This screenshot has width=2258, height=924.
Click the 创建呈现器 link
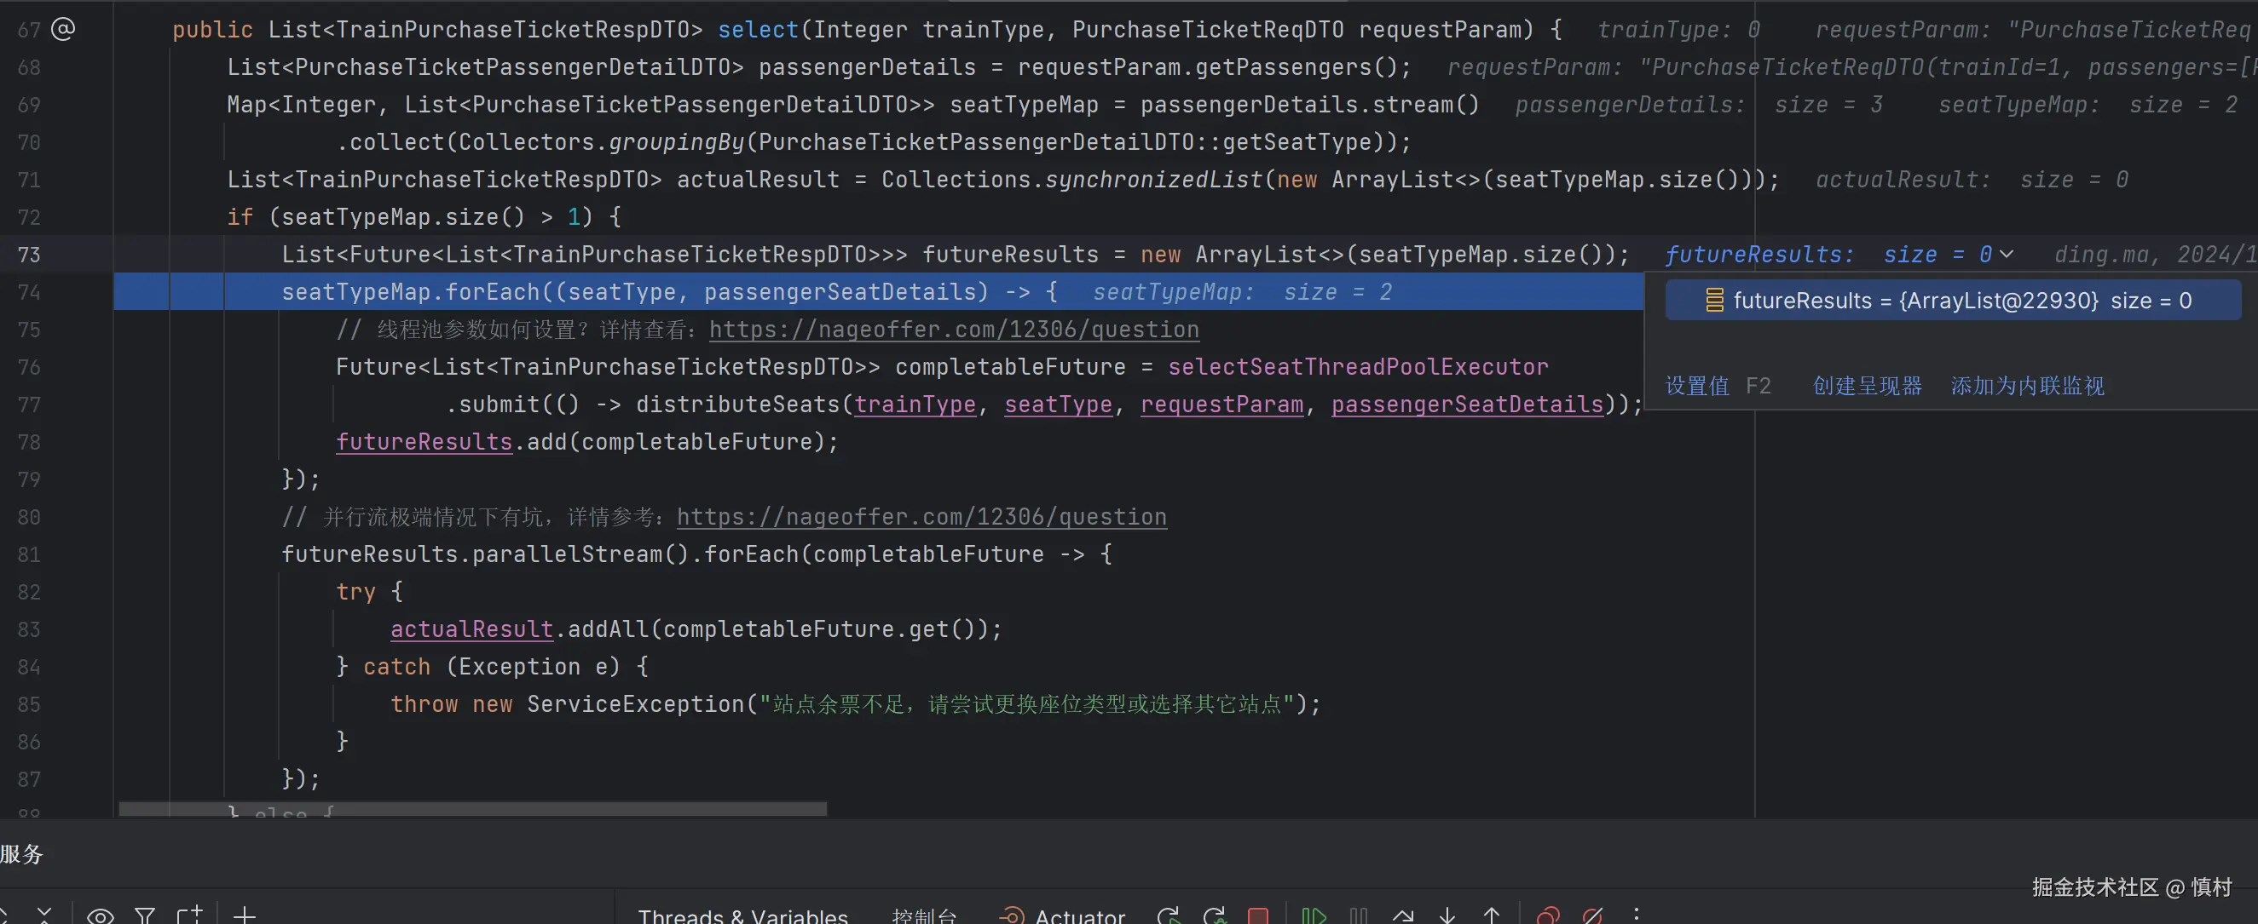(1867, 386)
